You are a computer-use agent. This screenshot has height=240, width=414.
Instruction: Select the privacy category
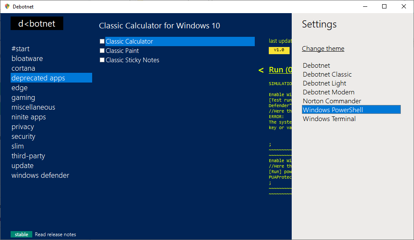point(23,127)
